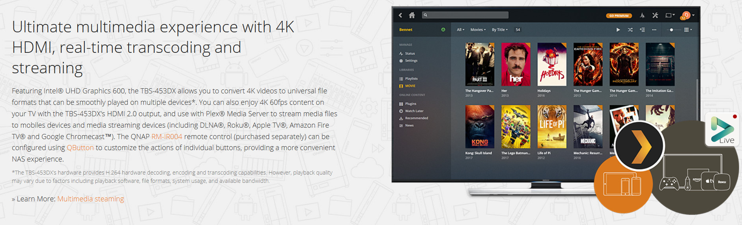Image resolution: width=742 pixels, height=225 pixels.
Task: Open the Holidays movie poster
Action: [552, 64]
